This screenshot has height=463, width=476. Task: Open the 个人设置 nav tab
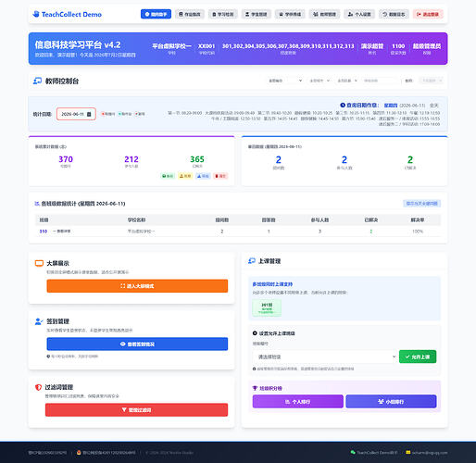(359, 14)
